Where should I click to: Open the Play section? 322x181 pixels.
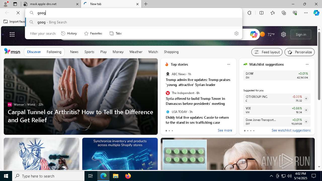103,52
